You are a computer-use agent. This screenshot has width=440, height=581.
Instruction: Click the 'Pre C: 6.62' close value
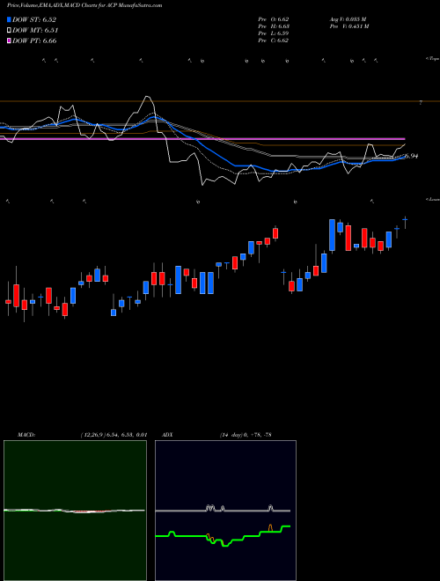tap(274, 40)
